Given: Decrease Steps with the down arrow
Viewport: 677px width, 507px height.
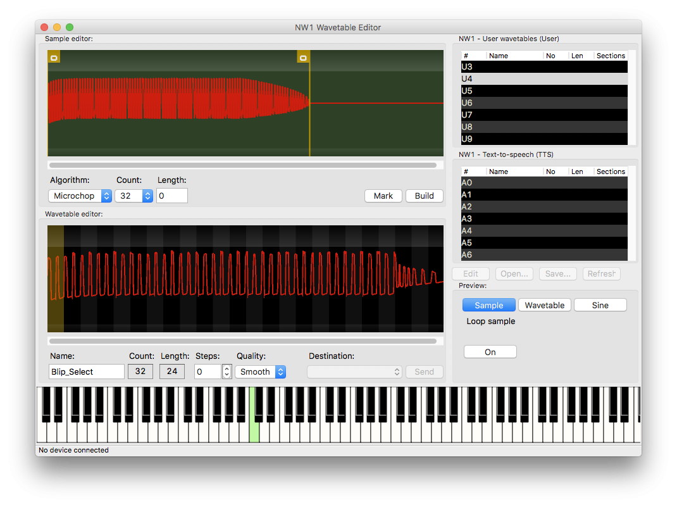Looking at the screenshot, I should coord(227,375).
